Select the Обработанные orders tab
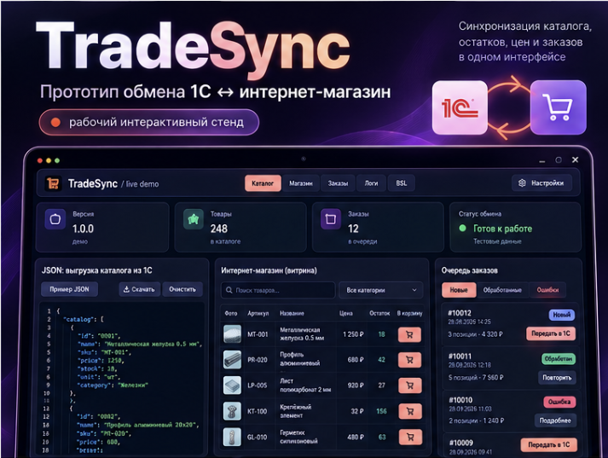The image size is (608, 458). [502, 290]
